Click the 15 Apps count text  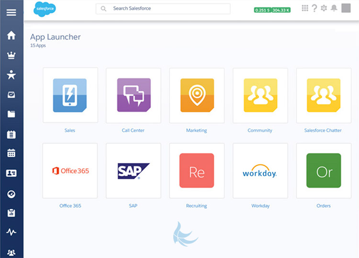(38, 45)
